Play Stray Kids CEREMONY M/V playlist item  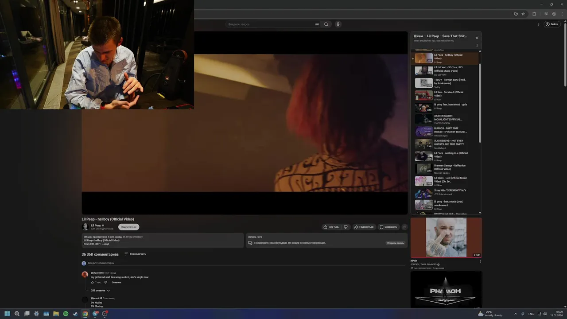tap(445, 194)
